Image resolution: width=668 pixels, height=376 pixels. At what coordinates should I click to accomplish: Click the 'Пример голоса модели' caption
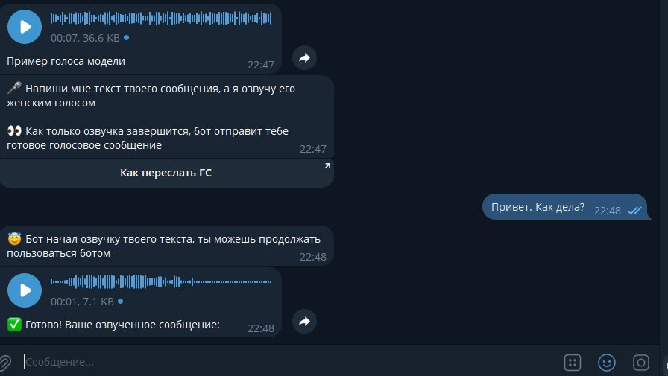[66, 61]
